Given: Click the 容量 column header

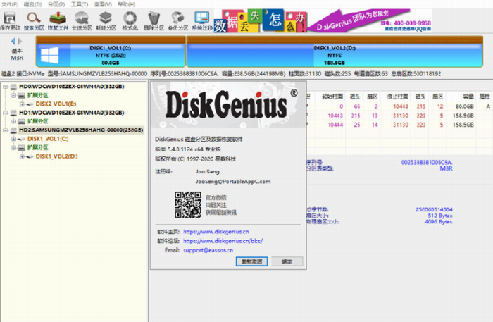Looking at the screenshot, I should coord(468,97).
